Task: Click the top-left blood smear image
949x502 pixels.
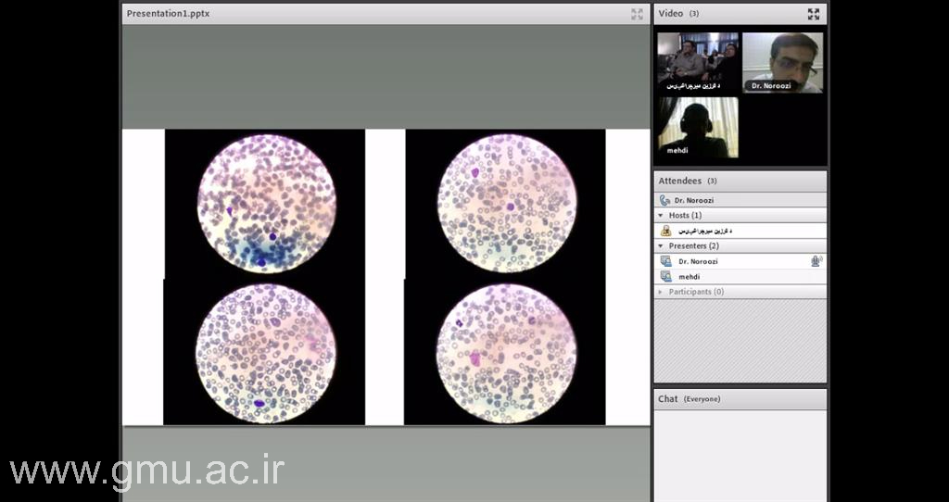Action: (265, 203)
